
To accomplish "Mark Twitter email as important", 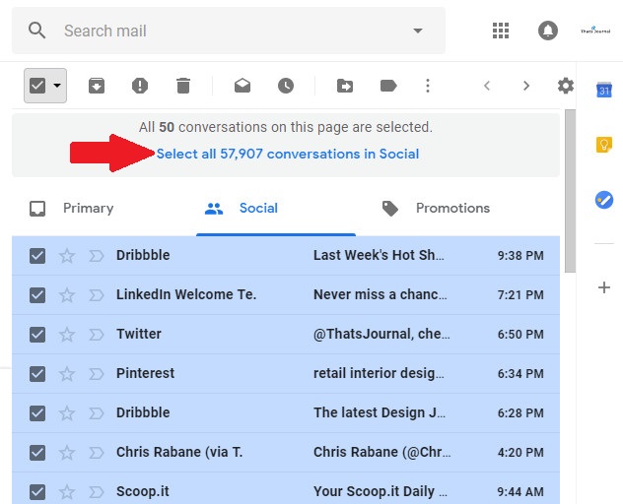I will (x=97, y=334).
